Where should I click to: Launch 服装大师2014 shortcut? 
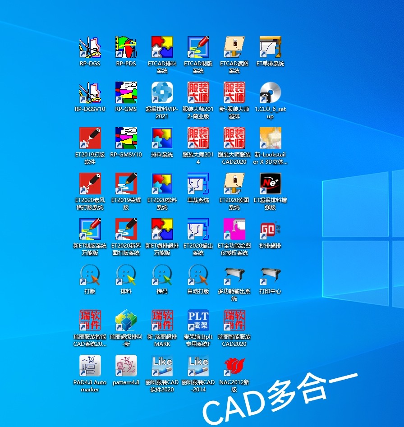(x=198, y=138)
